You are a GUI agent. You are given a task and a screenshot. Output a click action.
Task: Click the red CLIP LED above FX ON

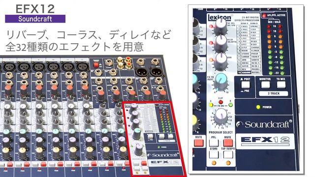tap(220, 102)
